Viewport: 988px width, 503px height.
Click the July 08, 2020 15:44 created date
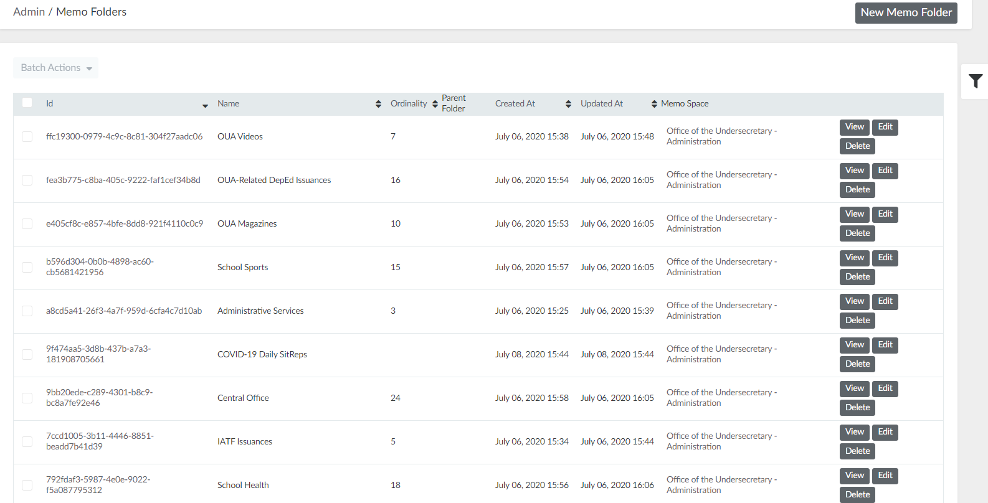pos(532,354)
